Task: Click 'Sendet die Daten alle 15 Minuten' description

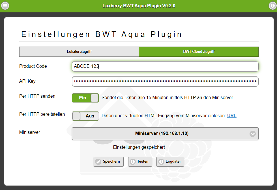Action: click(167, 98)
